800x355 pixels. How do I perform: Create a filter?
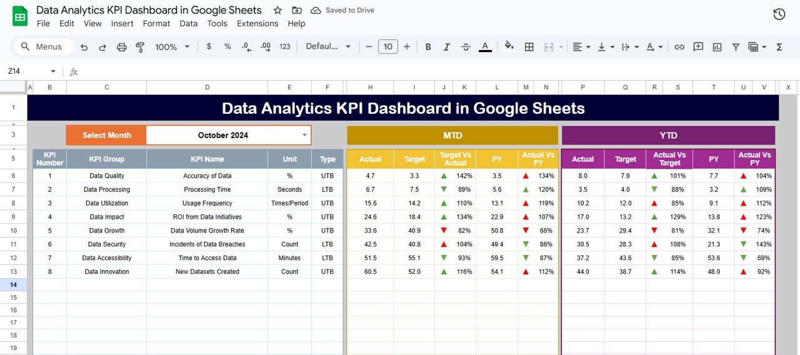coord(736,47)
